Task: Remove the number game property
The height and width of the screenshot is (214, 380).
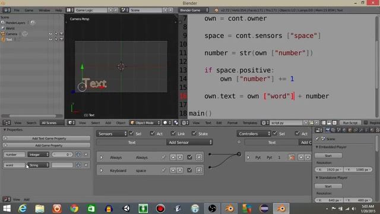Action: tap(86, 155)
